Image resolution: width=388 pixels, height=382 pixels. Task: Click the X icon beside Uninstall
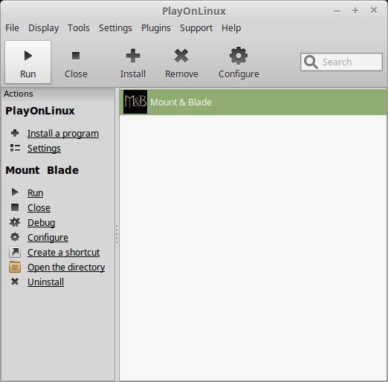(x=15, y=282)
